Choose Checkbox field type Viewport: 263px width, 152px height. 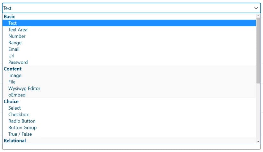point(19,114)
